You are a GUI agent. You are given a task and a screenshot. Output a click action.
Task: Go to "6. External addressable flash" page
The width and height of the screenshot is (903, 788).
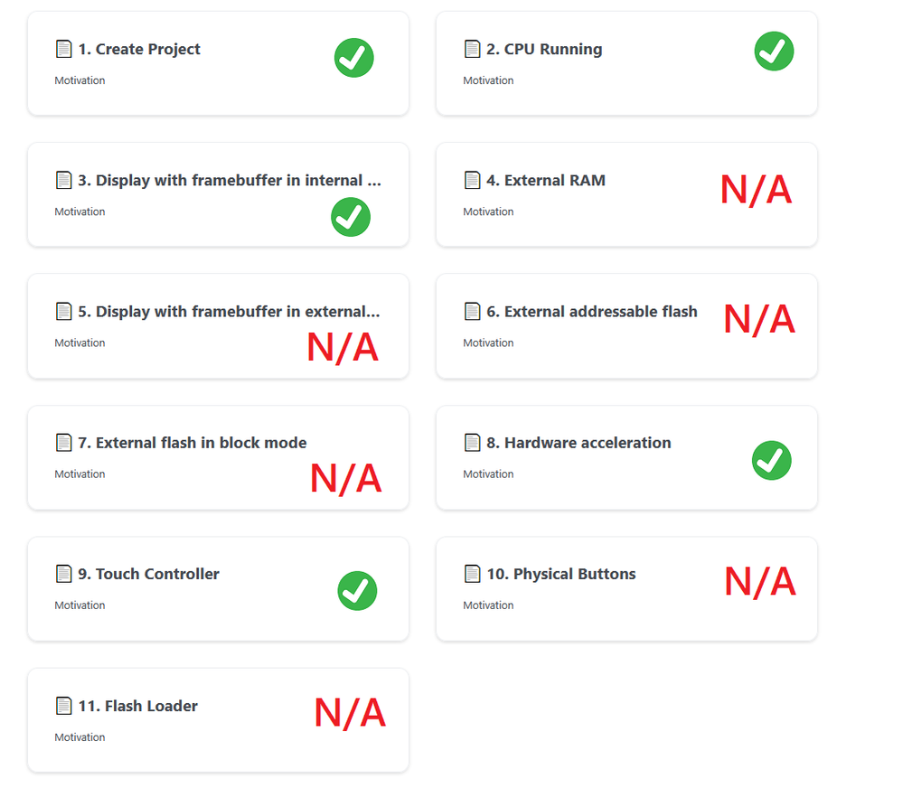point(600,312)
